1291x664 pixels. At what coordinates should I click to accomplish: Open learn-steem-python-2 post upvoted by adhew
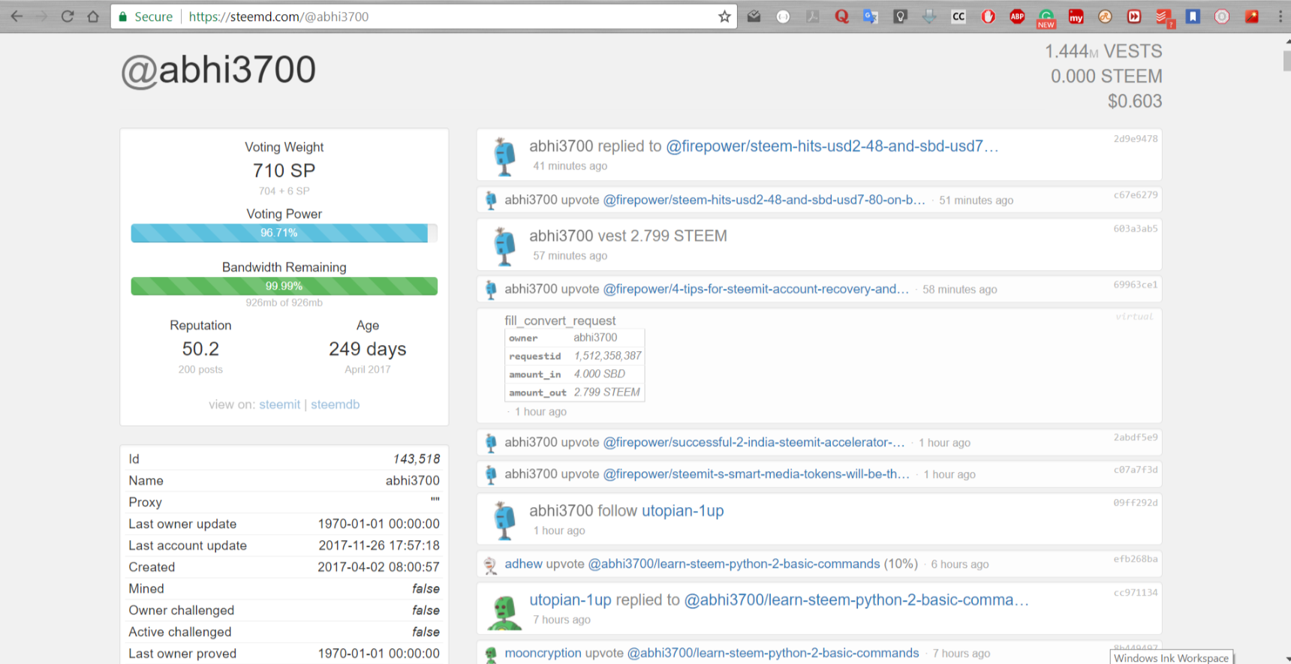[734, 563]
